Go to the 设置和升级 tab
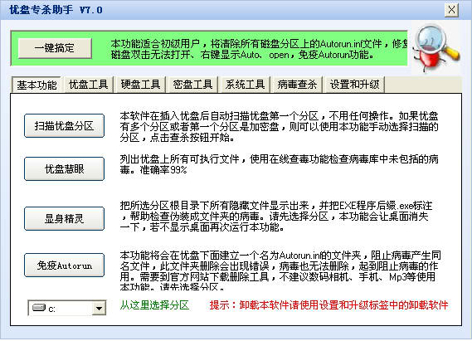Screen dimensions: 472x341 point(354,85)
